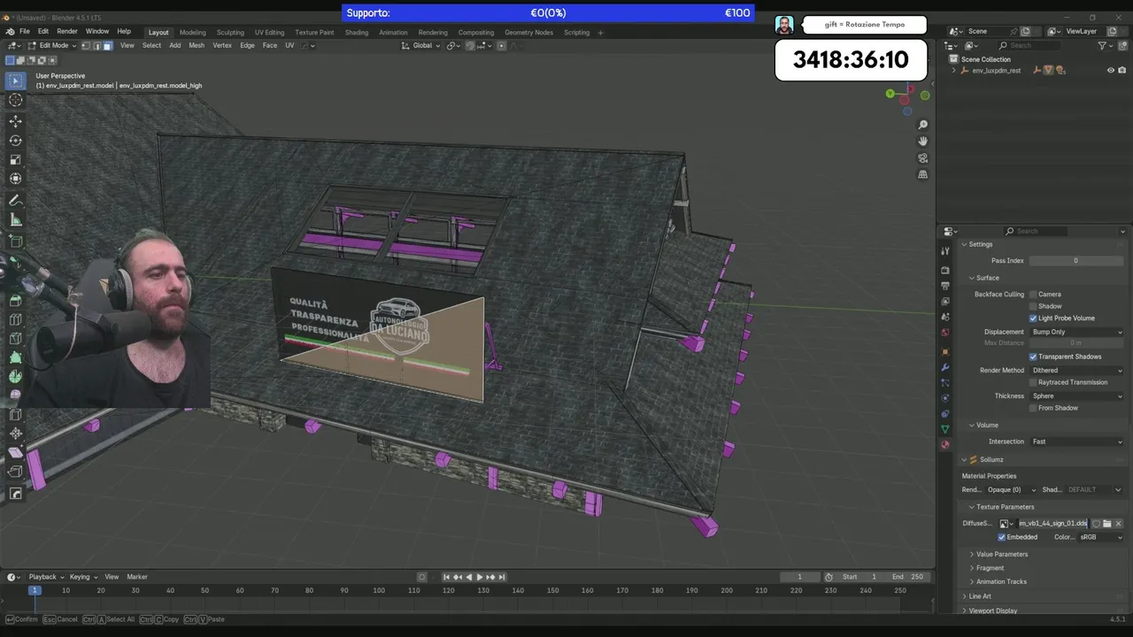Click the DiffuseSampler texture name field
Viewport: 1133px width, 637px height.
1052,524
